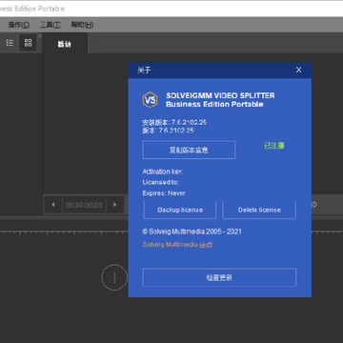Click the copyright Solveig Multimedia 2005 - 2021 text
This screenshot has height=343, width=343.
(x=192, y=232)
